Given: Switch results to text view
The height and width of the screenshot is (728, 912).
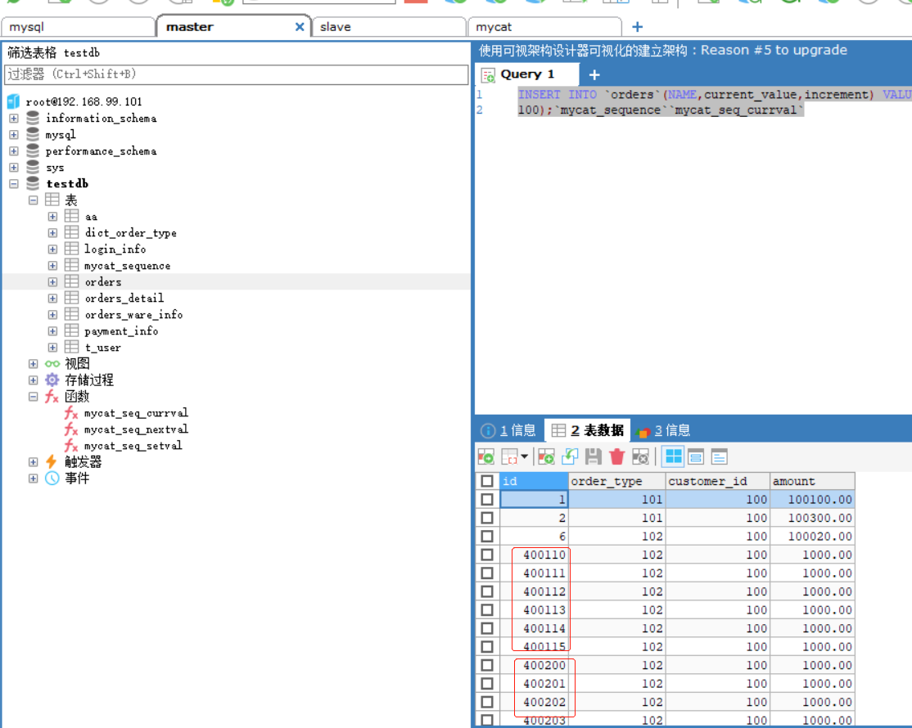Looking at the screenshot, I should point(720,457).
